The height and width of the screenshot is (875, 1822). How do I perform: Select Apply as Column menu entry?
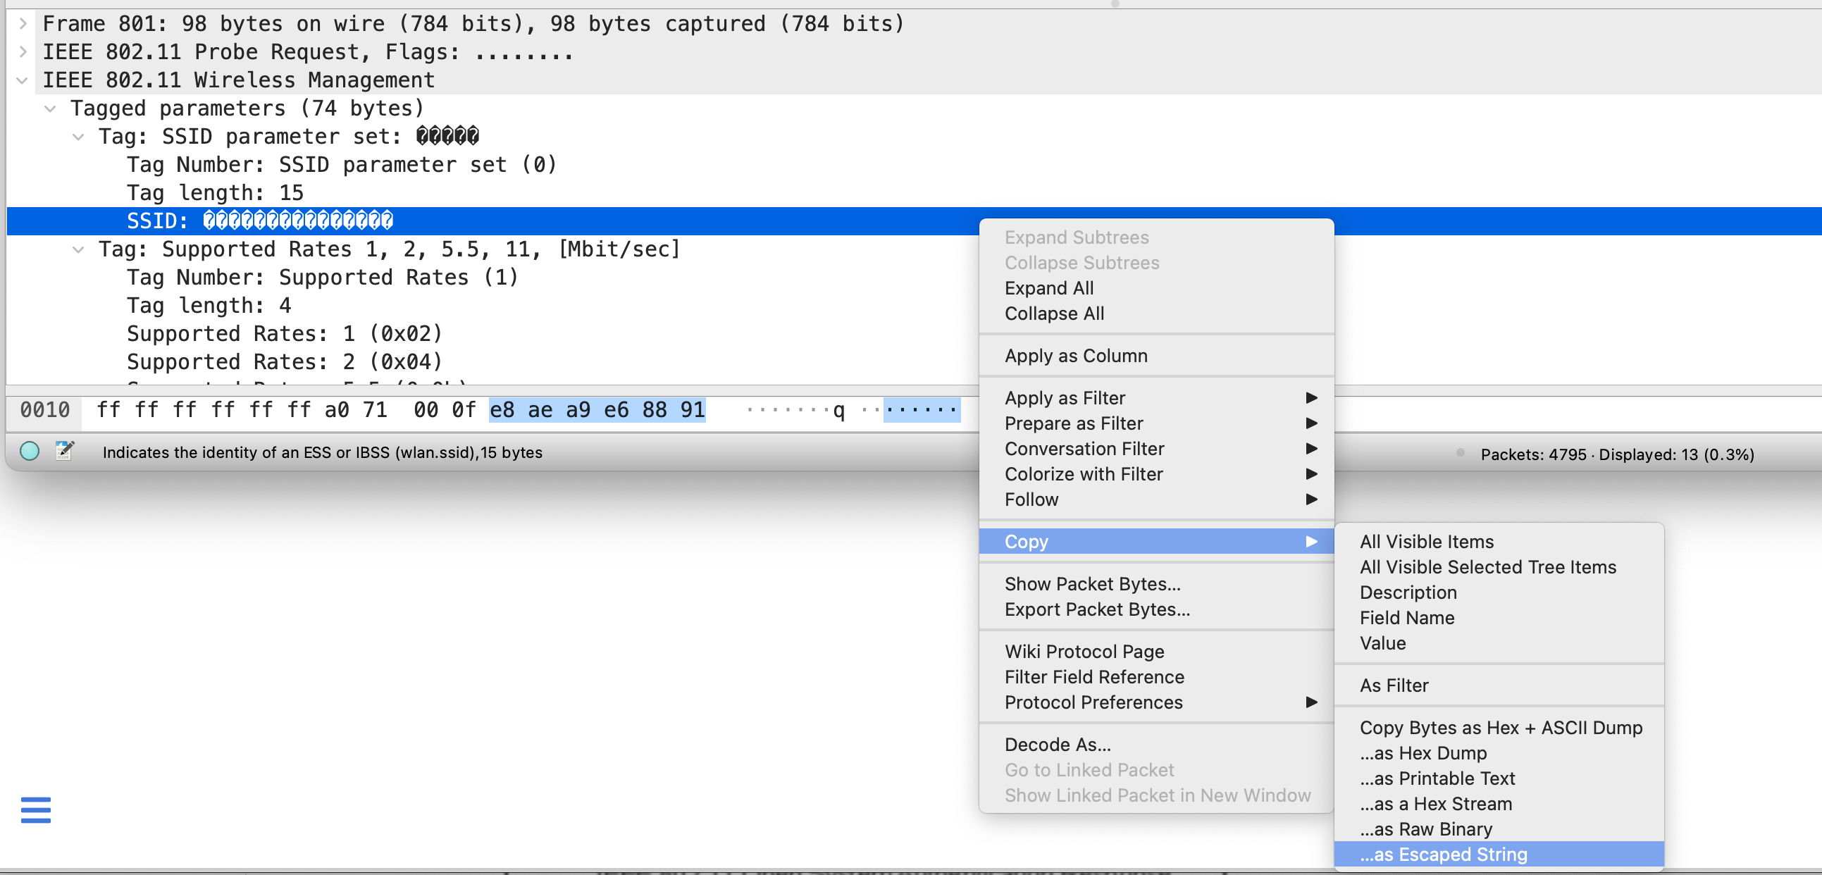1075,356
